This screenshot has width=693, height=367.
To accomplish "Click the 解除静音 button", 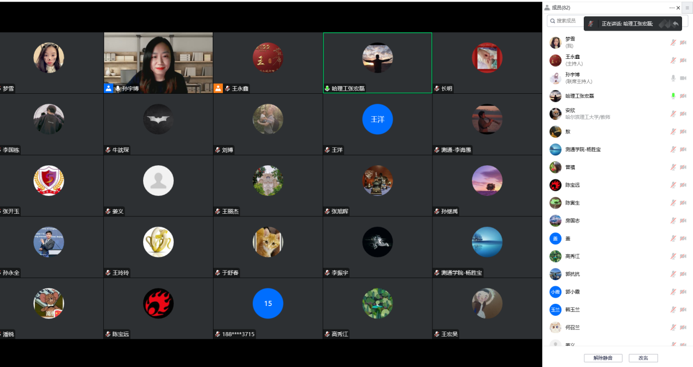I will [603, 358].
